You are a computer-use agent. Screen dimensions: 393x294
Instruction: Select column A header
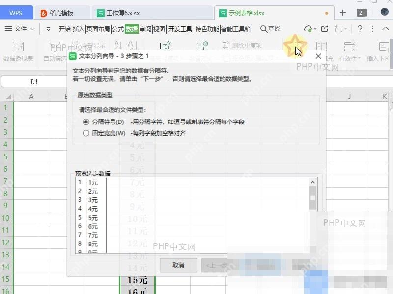(31, 97)
